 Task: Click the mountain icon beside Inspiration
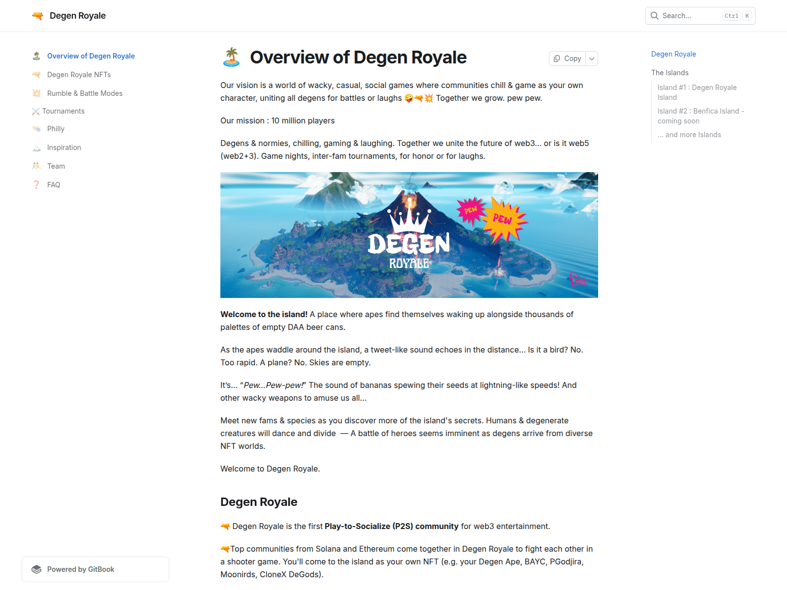click(x=36, y=147)
